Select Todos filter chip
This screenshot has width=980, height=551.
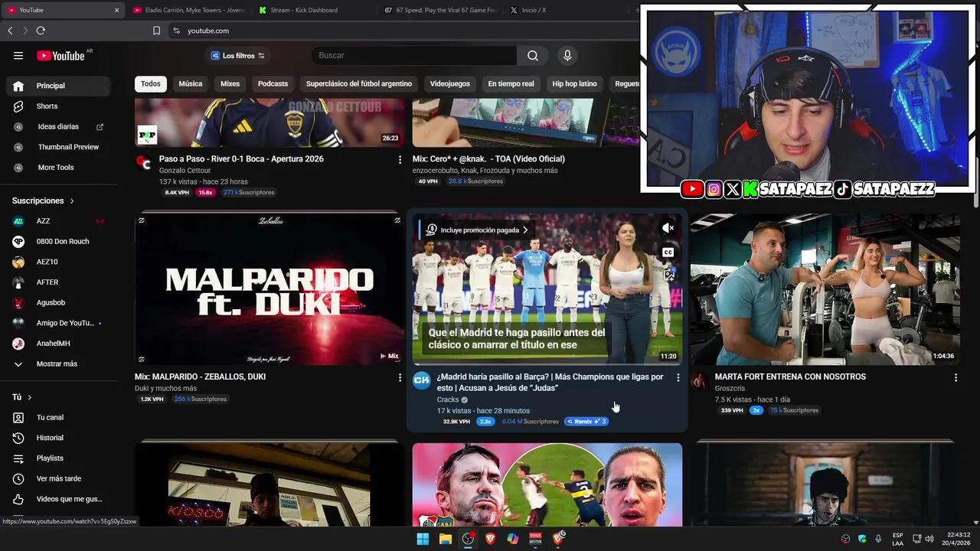pos(151,83)
